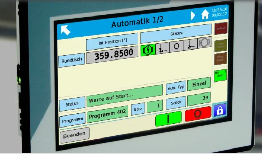
Task: Tap the green 402 Auto indicator
Action: click(x=221, y=76)
